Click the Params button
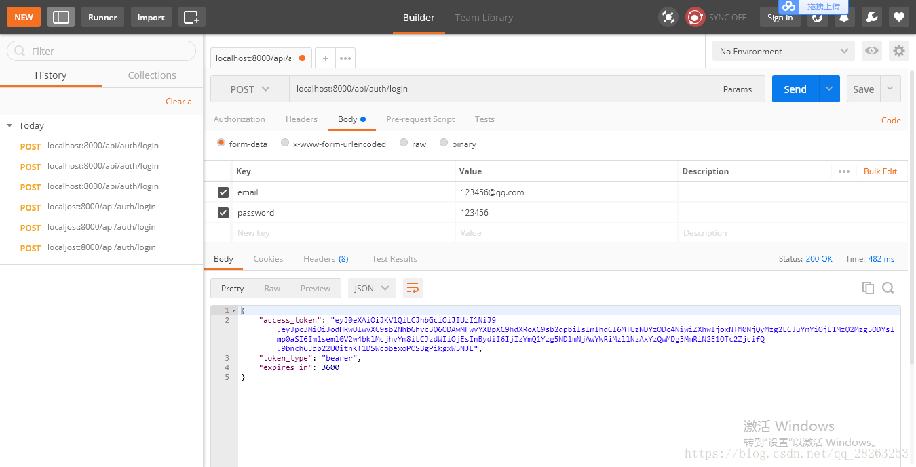The width and height of the screenshot is (916, 467). pos(738,89)
